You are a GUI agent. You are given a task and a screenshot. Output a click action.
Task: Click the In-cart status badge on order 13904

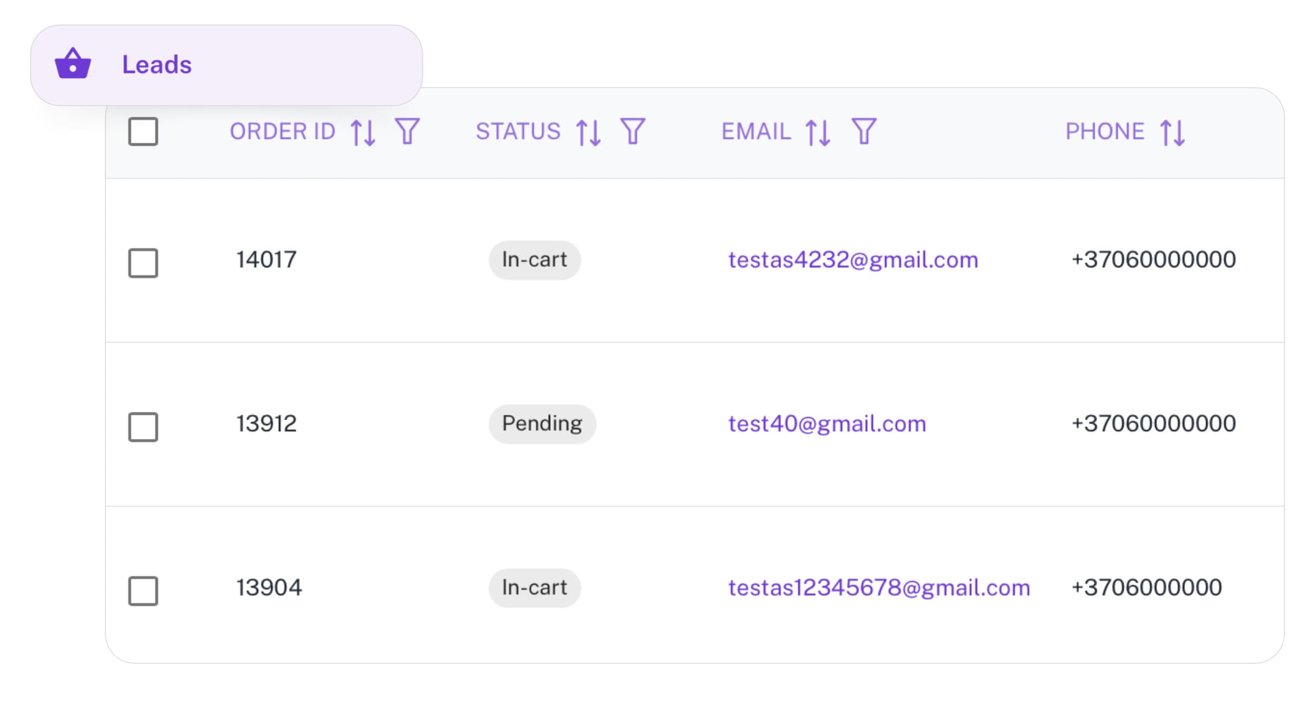534,588
